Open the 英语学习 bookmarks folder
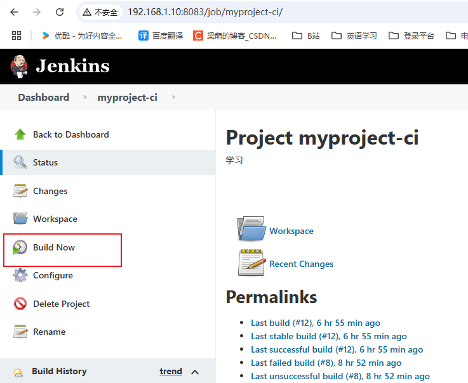This screenshot has width=468, height=383. (354, 36)
